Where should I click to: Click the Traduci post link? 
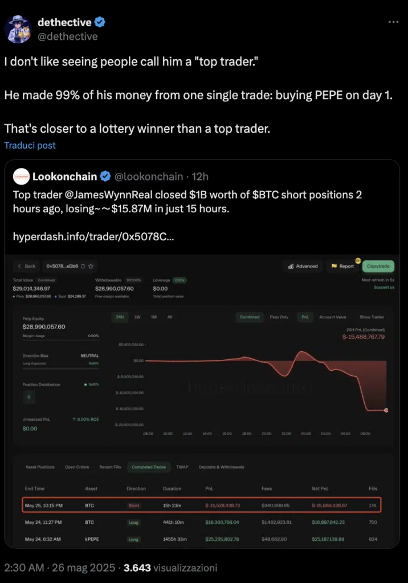coord(30,145)
